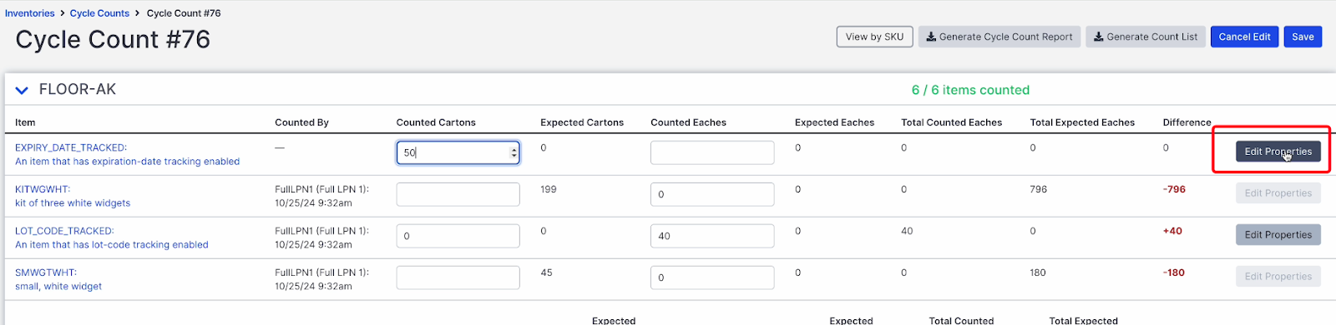The image size is (1336, 325).
Task: Click Counted Cartons field for SMWGTWHT
Action: 458,277
